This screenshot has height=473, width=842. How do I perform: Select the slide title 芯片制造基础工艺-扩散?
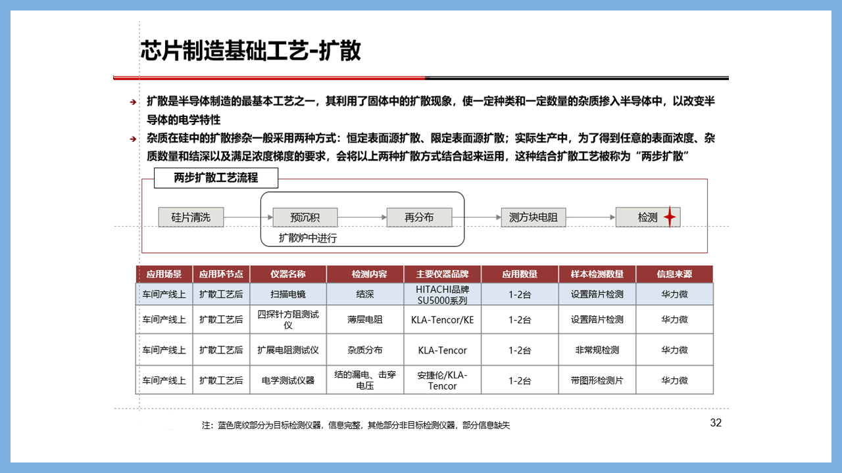coord(251,51)
